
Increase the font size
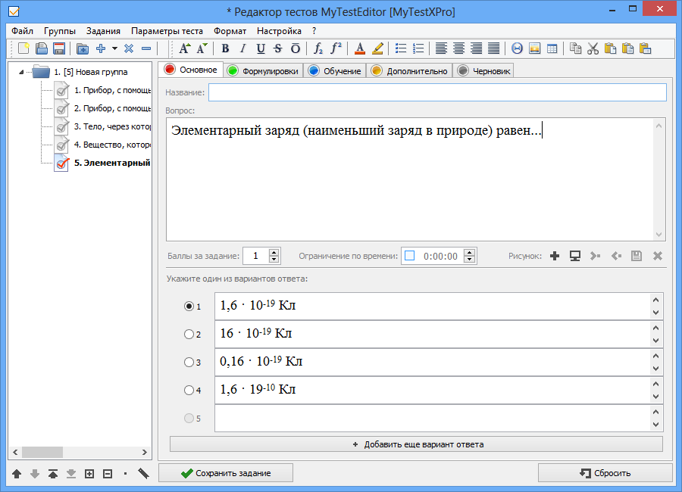click(184, 48)
